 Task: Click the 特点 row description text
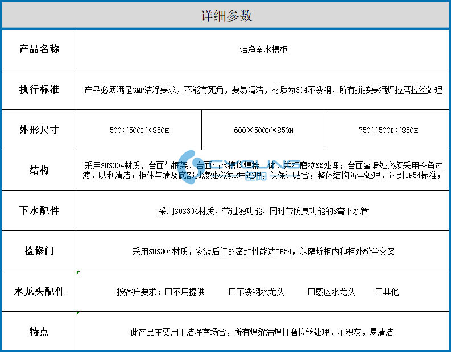coord(262,332)
